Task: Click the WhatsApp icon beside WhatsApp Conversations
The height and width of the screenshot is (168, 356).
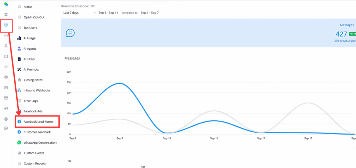Action: tap(19, 143)
